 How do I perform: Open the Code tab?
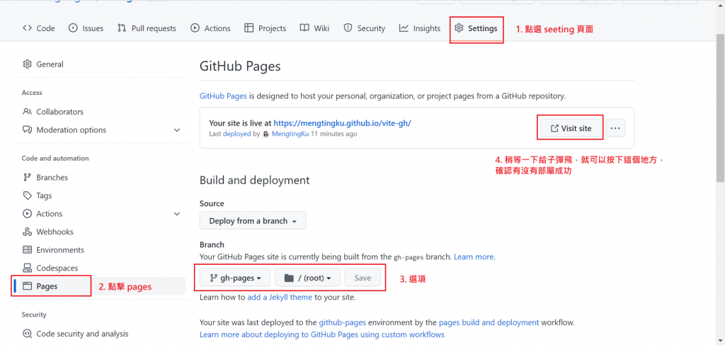[38, 28]
